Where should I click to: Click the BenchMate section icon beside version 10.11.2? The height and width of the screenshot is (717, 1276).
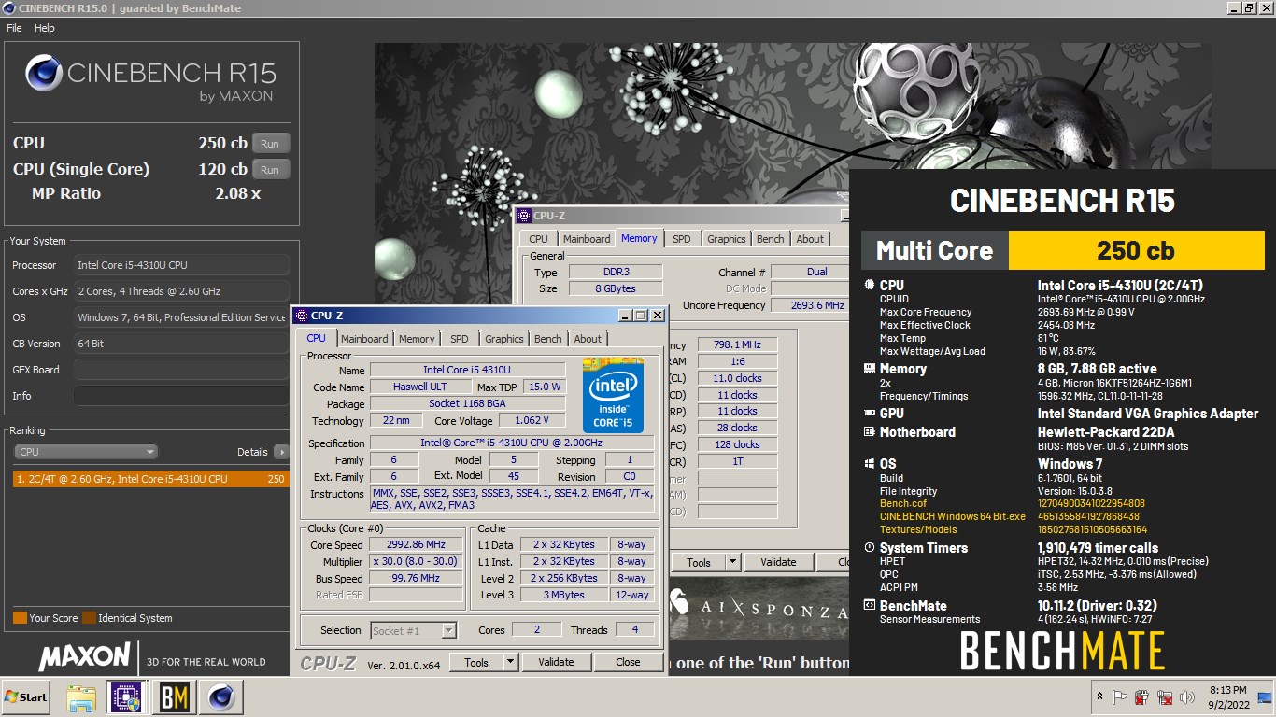(870, 606)
